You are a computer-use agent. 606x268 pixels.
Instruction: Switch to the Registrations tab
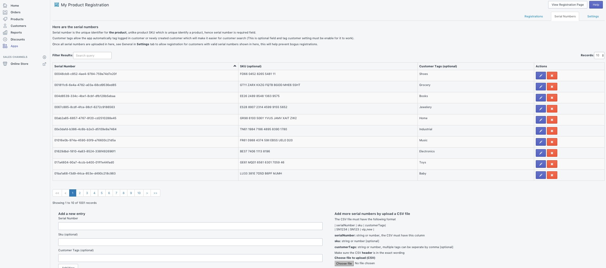[533, 16]
